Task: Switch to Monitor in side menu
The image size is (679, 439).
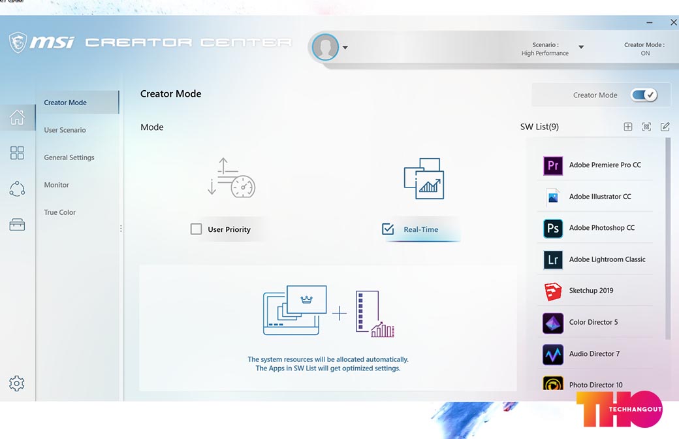Action: (x=56, y=185)
